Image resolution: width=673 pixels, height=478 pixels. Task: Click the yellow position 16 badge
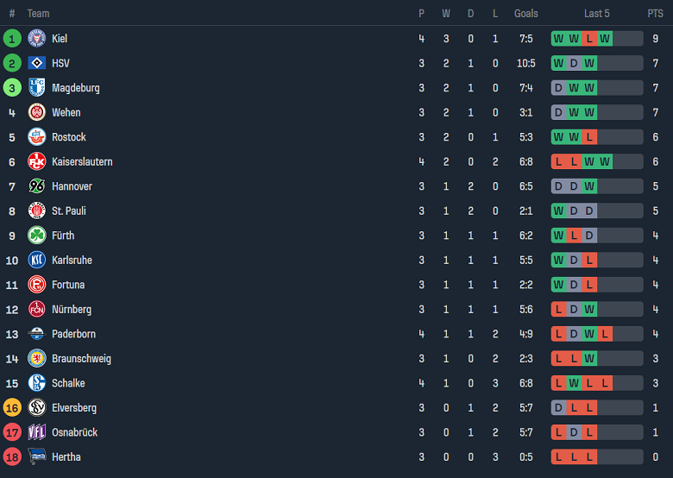(x=12, y=407)
